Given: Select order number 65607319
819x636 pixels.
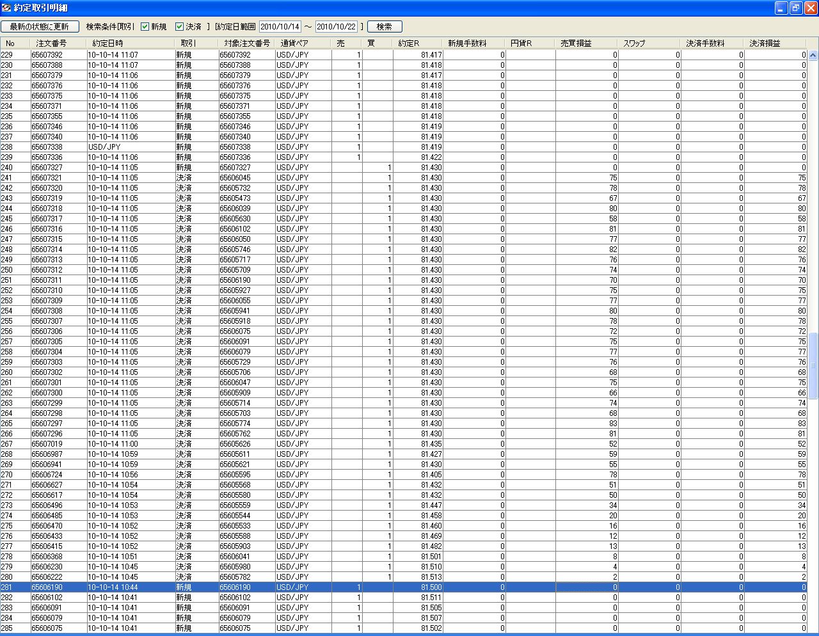Looking at the screenshot, I should [x=58, y=198].
